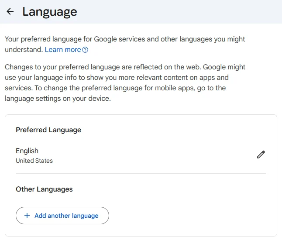Click the Language page title
282x240 pixels.
click(x=50, y=12)
